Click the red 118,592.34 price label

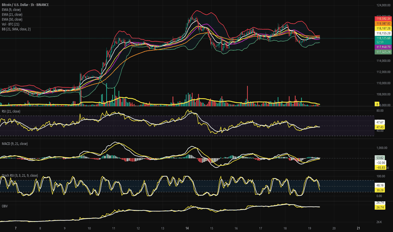383,19
